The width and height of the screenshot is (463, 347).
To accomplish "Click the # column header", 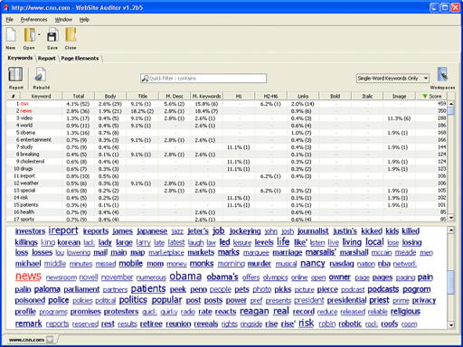I will (x=14, y=96).
